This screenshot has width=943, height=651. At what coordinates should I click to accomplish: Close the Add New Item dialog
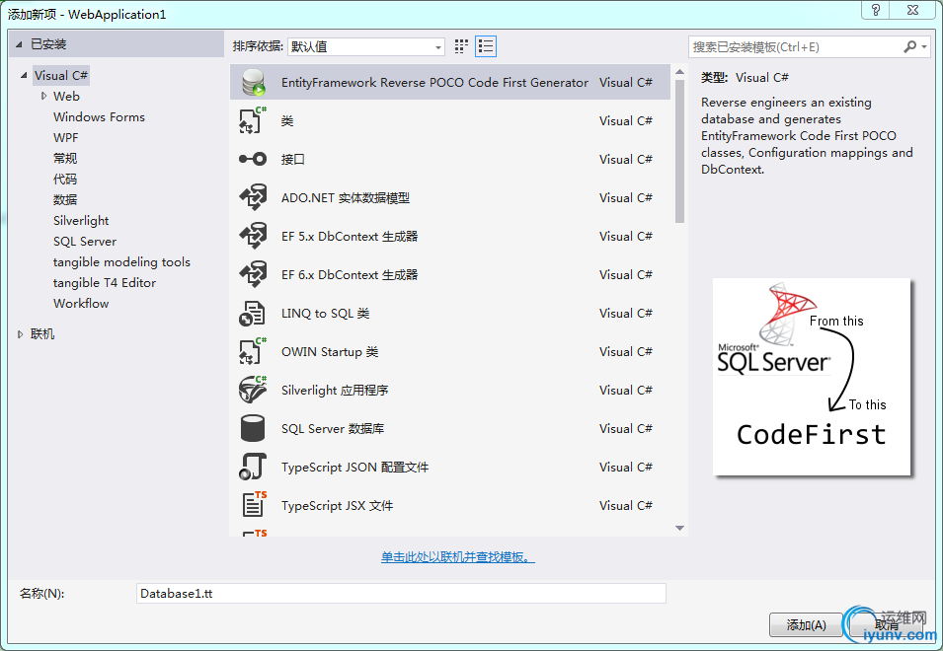pos(913,10)
